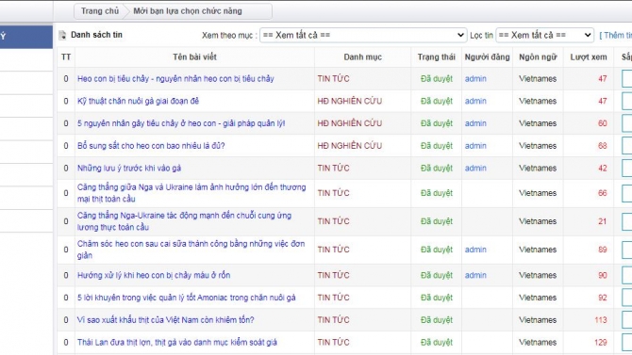Open article Kỹ thuật chăn nuôi gà giai đoạn đẻ
Screen dimensions: 632x355
point(138,101)
